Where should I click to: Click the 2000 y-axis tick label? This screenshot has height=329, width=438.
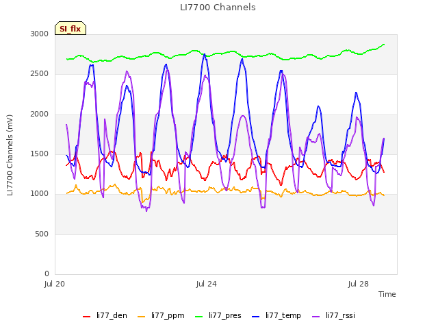tap(40, 114)
